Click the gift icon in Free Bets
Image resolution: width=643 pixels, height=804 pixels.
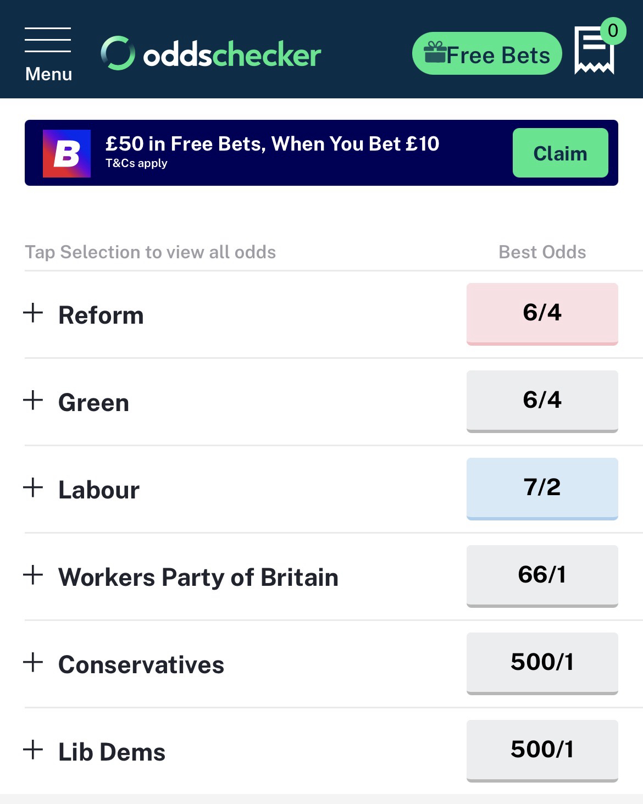[x=435, y=53]
